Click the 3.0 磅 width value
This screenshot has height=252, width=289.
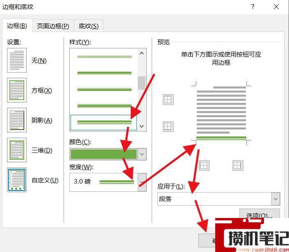click(82, 182)
